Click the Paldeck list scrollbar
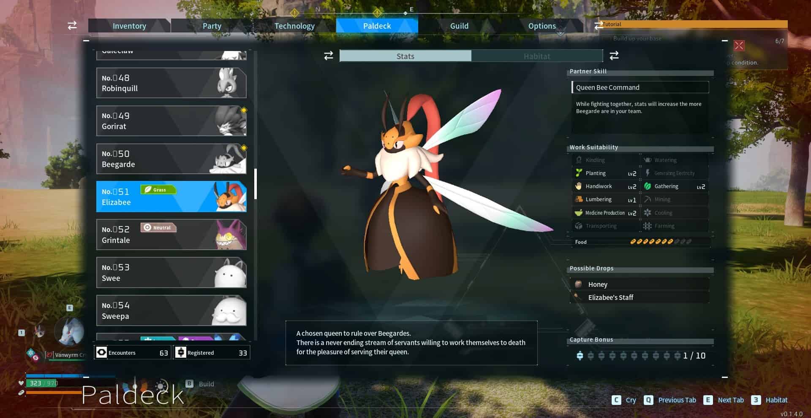 (256, 184)
